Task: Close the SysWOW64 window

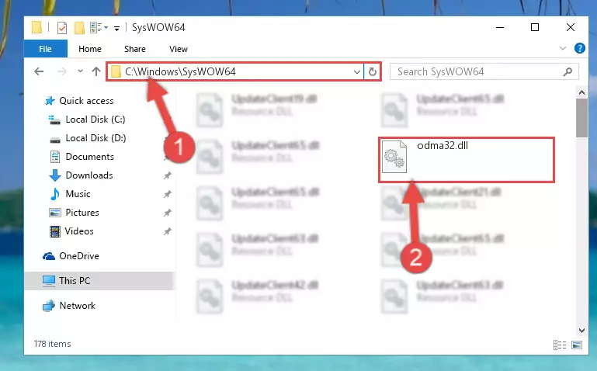Action: pyautogui.click(x=570, y=27)
